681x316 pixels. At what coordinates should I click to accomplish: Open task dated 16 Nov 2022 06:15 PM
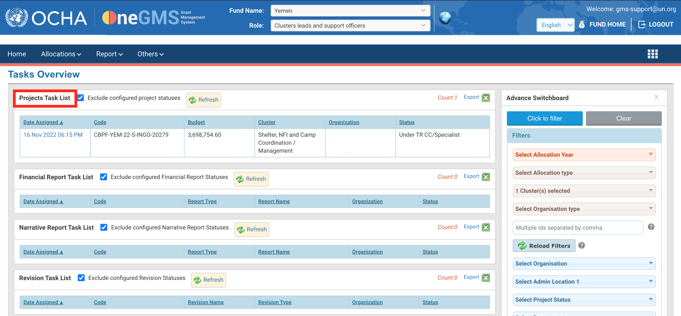pyautogui.click(x=53, y=135)
